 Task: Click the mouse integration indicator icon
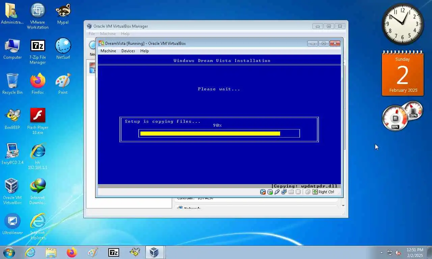point(308,192)
